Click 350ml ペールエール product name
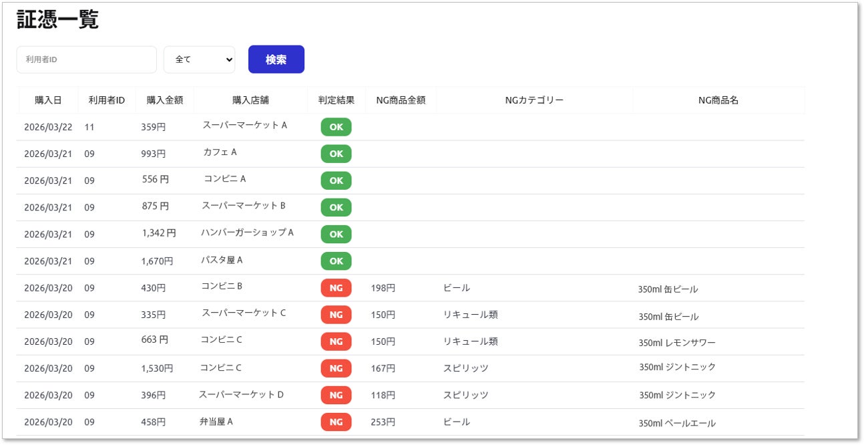This screenshot has width=864, height=445. click(676, 423)
